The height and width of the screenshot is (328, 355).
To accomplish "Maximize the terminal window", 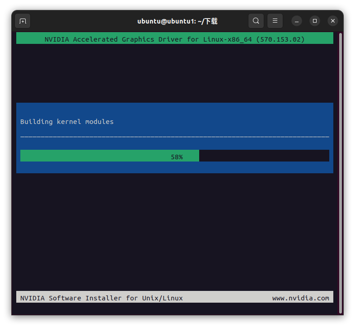I will point(315,21).
